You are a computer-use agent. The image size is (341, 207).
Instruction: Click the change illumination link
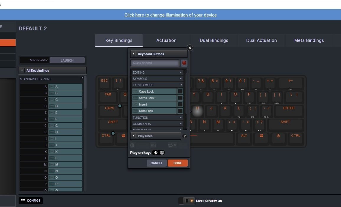pyautogui.click(x=171, y=15)
